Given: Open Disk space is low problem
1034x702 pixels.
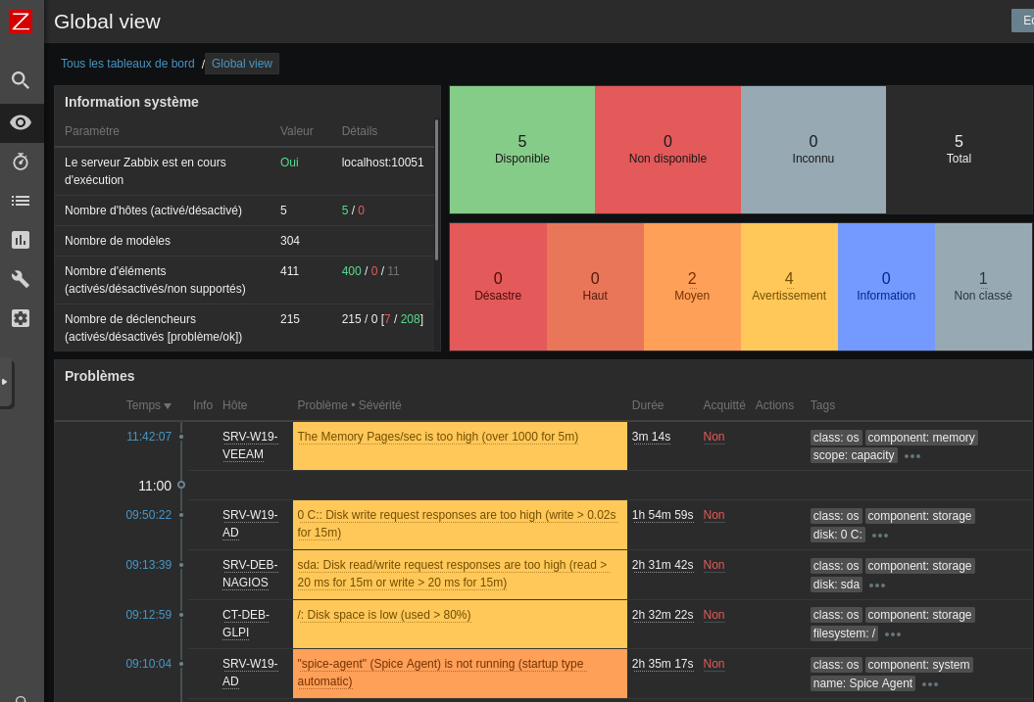Looking at the screenshot, I should point(384,615).
